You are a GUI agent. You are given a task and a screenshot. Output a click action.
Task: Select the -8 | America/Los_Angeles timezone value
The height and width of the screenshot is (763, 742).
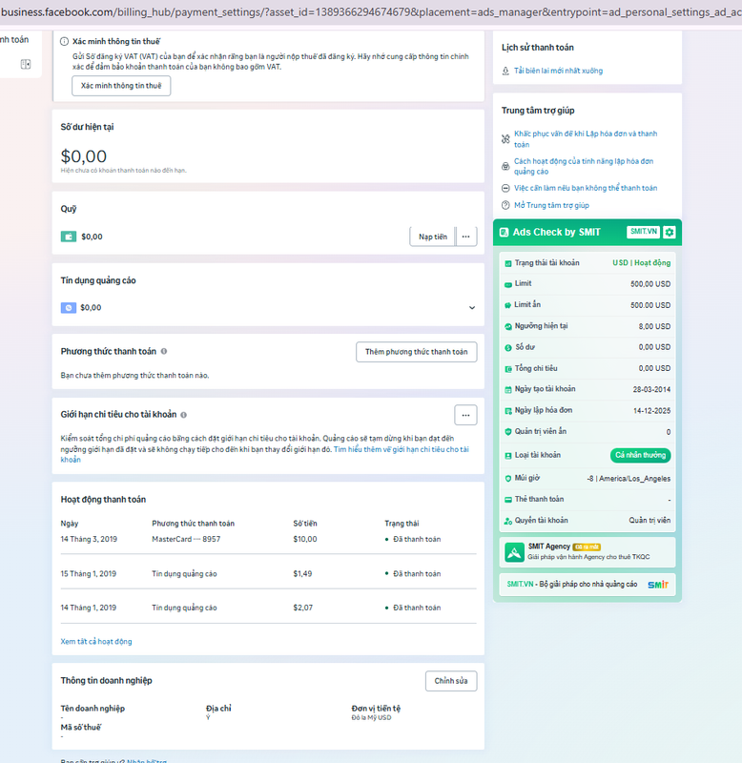(x=629, y=479)
